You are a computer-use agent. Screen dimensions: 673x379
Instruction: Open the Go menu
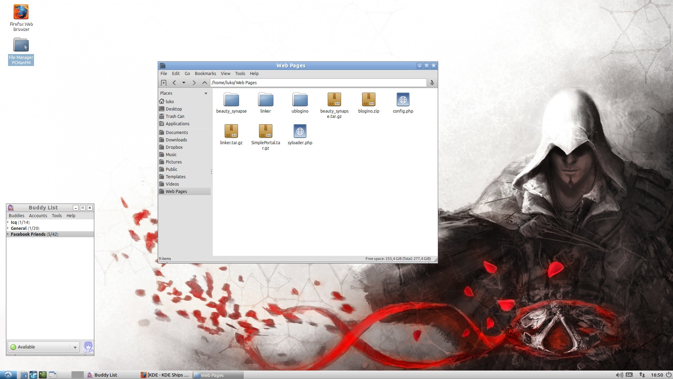187,74
